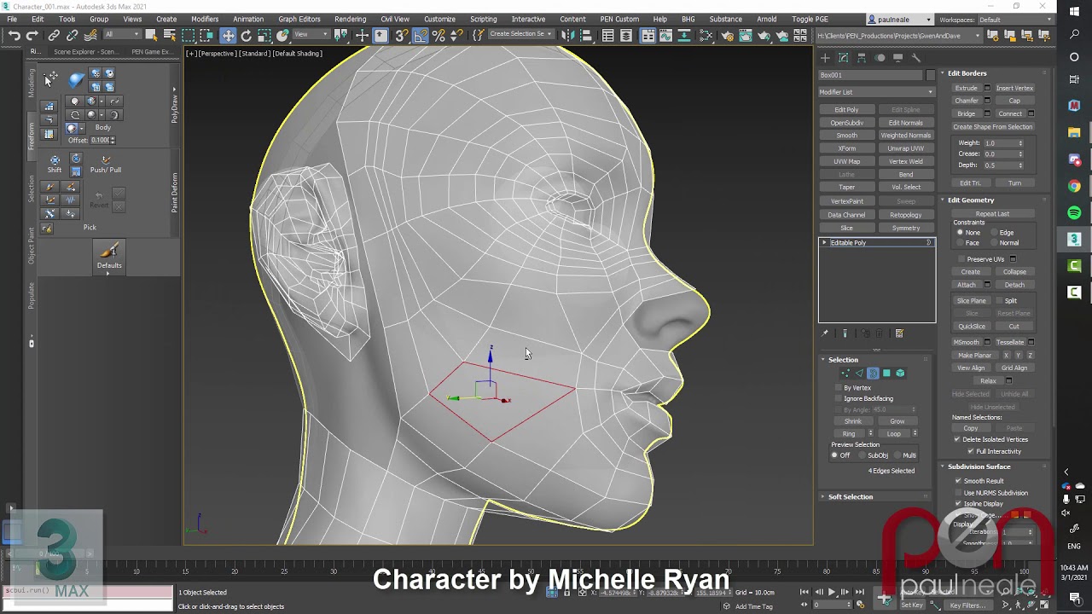1092x614 pixels.
Task: Click the Box001 object color swatch
Action: [x=931, y=75]
